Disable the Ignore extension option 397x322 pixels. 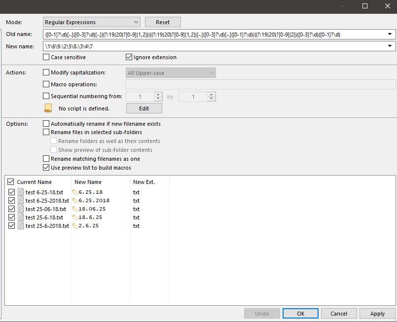129,57
